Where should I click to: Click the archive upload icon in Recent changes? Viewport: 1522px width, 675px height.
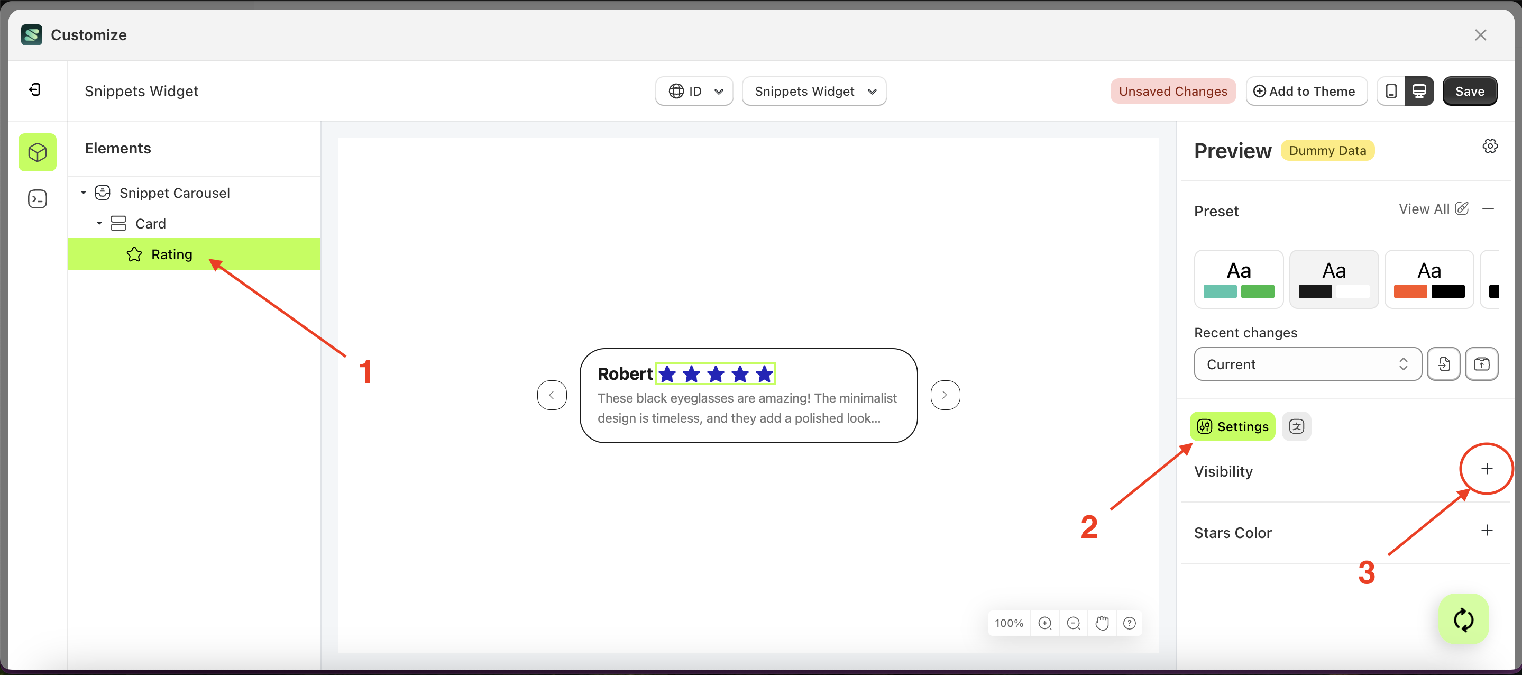pos(1482,364)
